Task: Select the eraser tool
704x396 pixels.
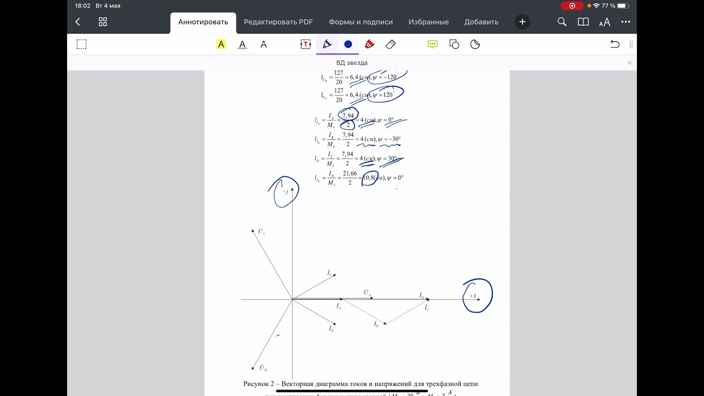Action: pos(391,44)
